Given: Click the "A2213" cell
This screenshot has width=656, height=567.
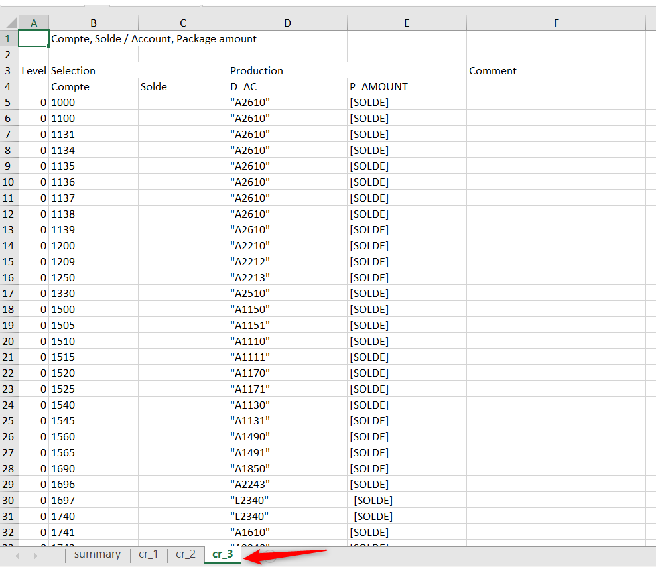Looking at the screenshot, I should pyautogui.click(x=287, y=277).
